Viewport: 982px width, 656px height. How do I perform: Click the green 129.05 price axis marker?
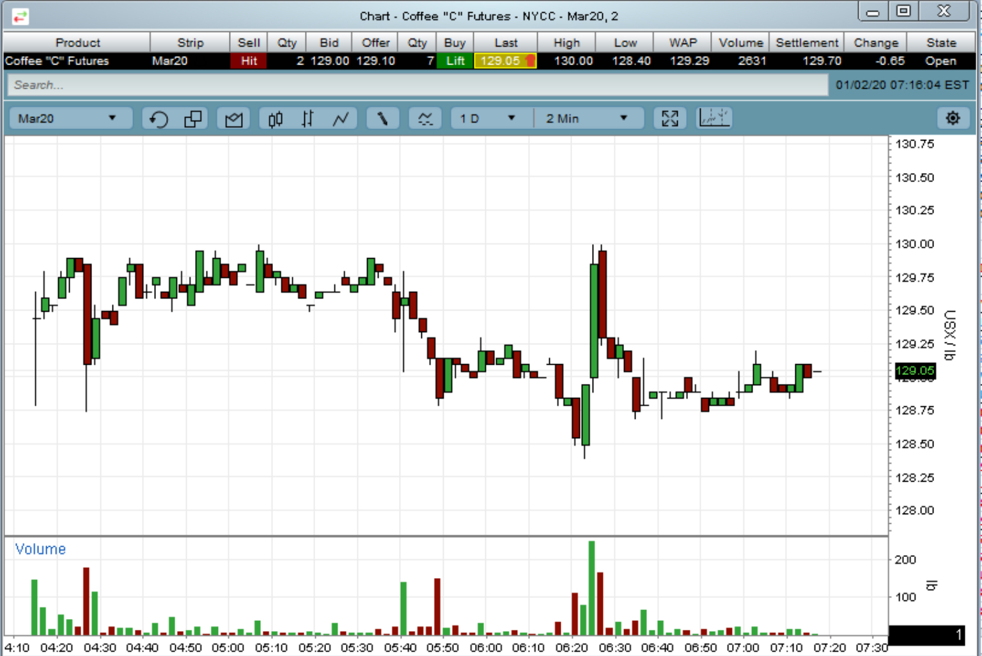(915, 370)
